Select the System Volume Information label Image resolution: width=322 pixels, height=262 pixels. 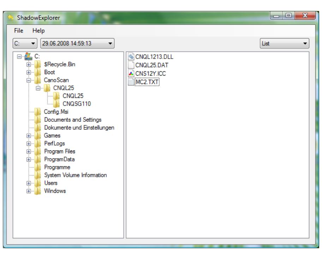(x=75, y=175)
